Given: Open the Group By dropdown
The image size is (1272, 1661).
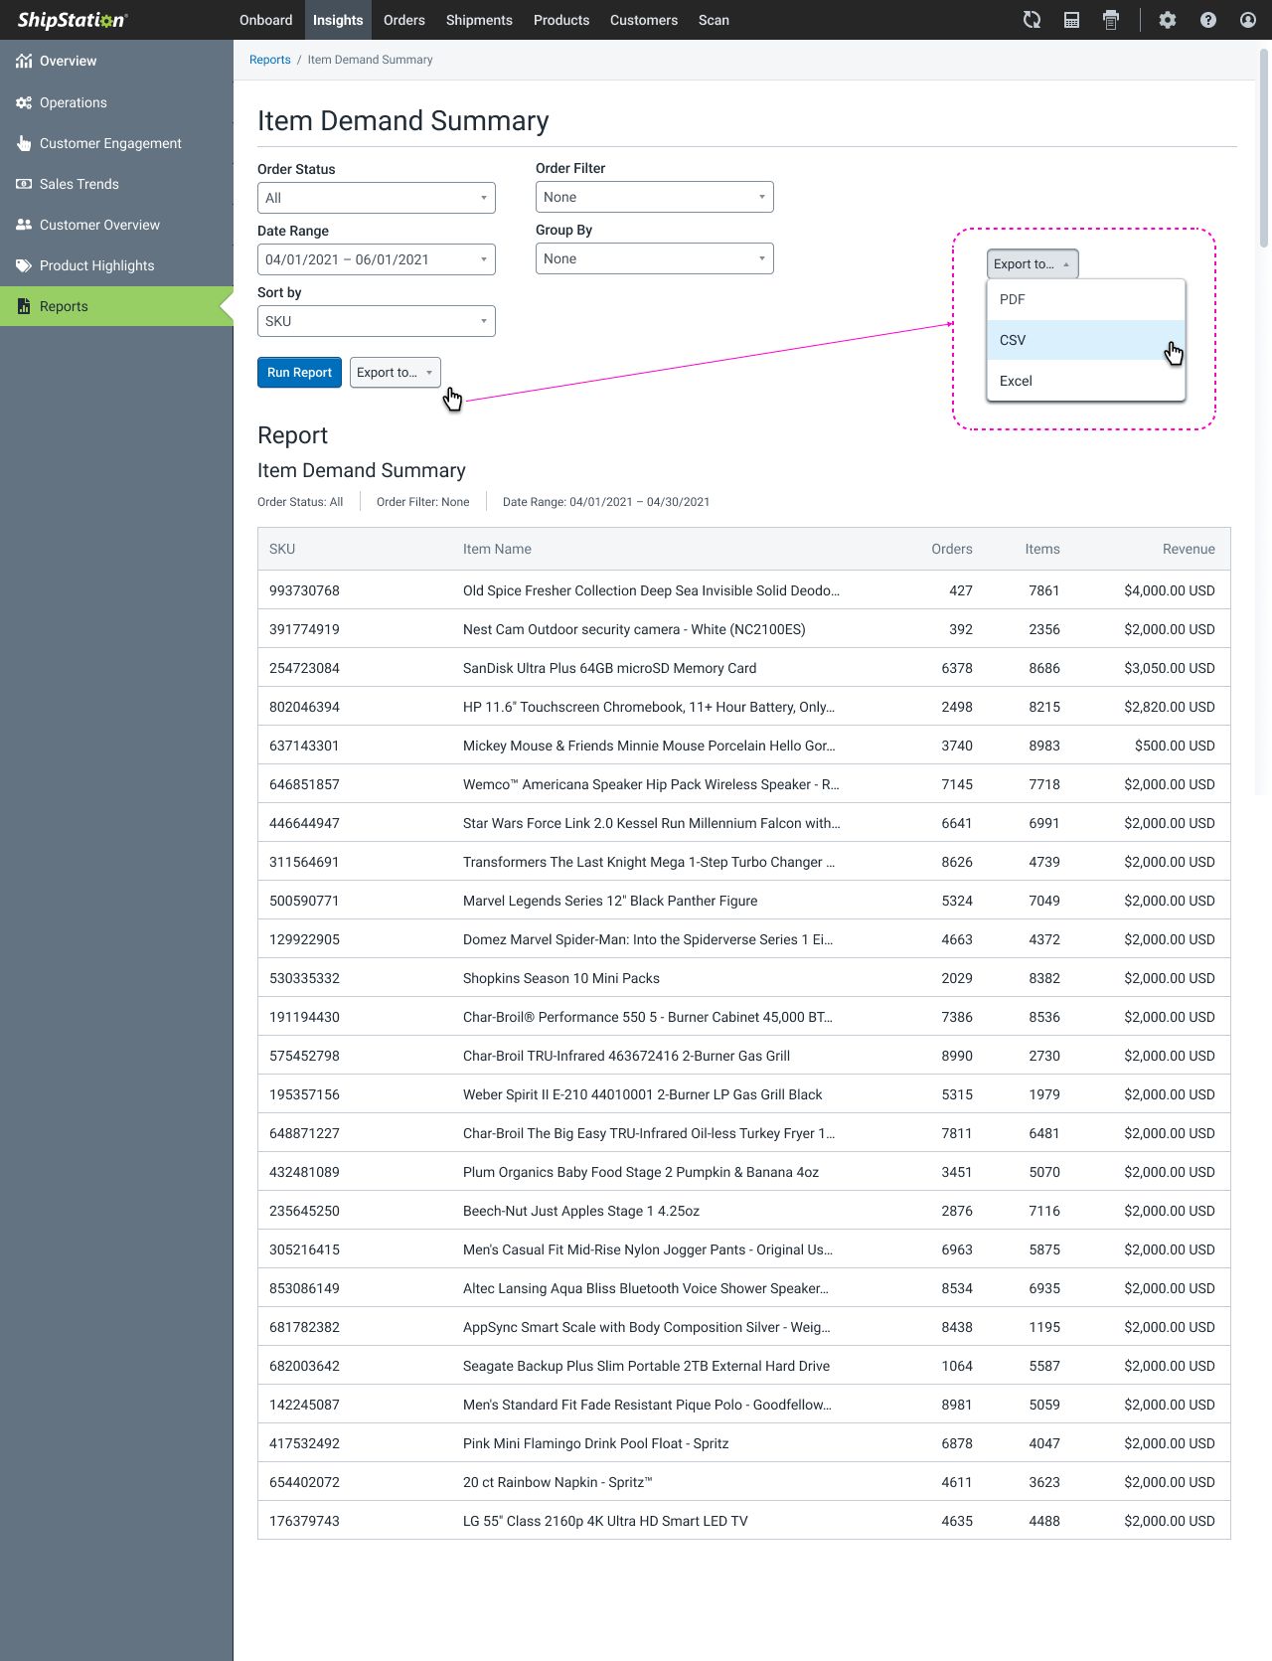Looking at the screenshot, I should pyautogui.click(x=655, y=258).
